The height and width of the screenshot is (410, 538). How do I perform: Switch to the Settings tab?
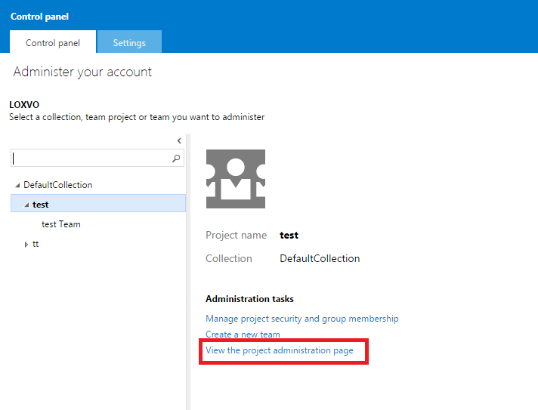pyautogui.click(x=129, y=42)
